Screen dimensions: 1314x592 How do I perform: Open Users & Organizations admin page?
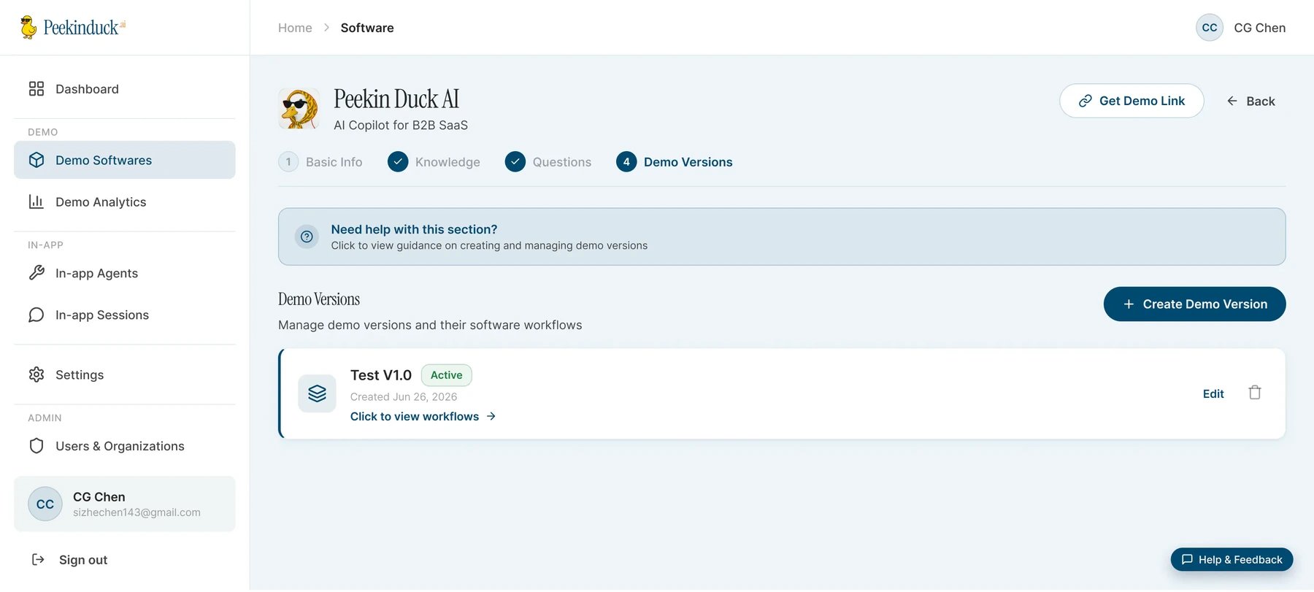125,446
